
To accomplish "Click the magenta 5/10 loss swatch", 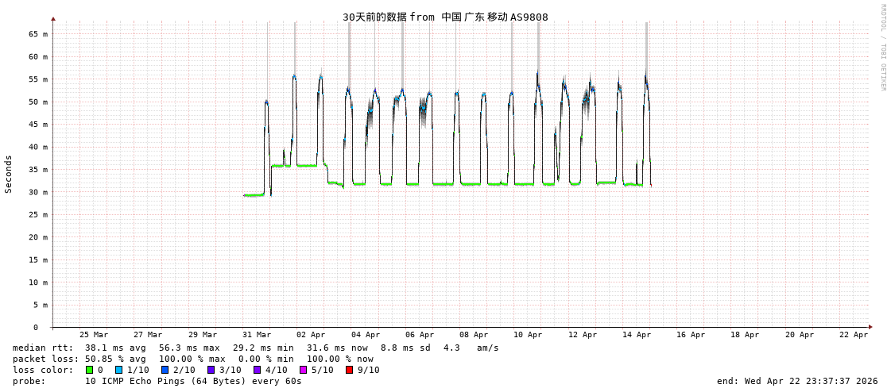I will coord(304,370).
